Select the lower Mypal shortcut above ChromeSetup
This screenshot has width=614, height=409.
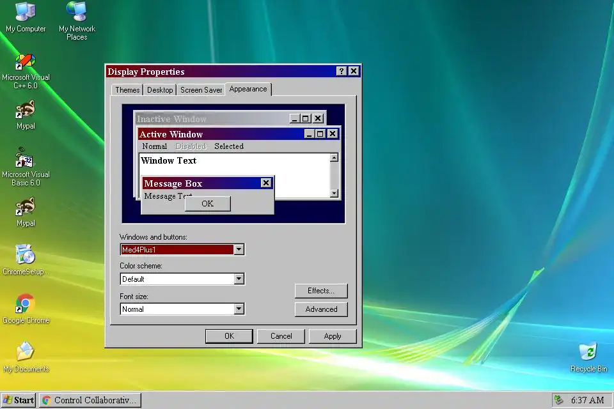point(26,212)
